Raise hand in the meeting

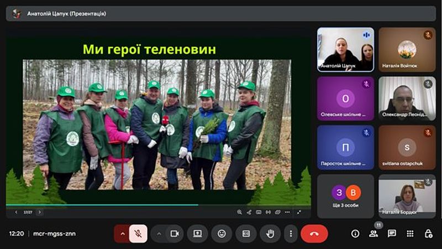[270, 234]
